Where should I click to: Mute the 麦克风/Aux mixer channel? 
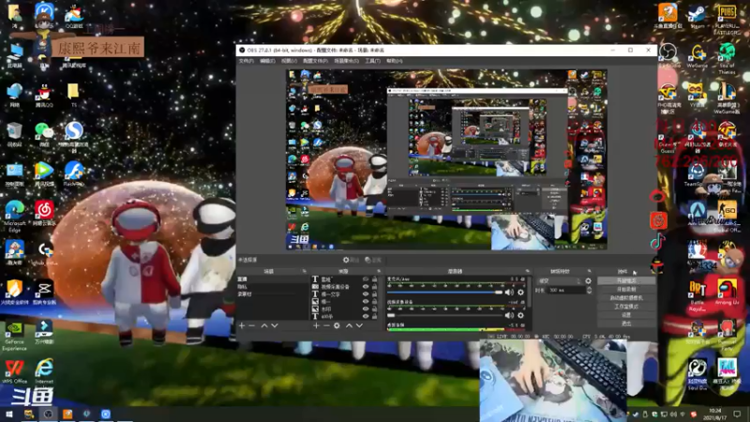509,293
